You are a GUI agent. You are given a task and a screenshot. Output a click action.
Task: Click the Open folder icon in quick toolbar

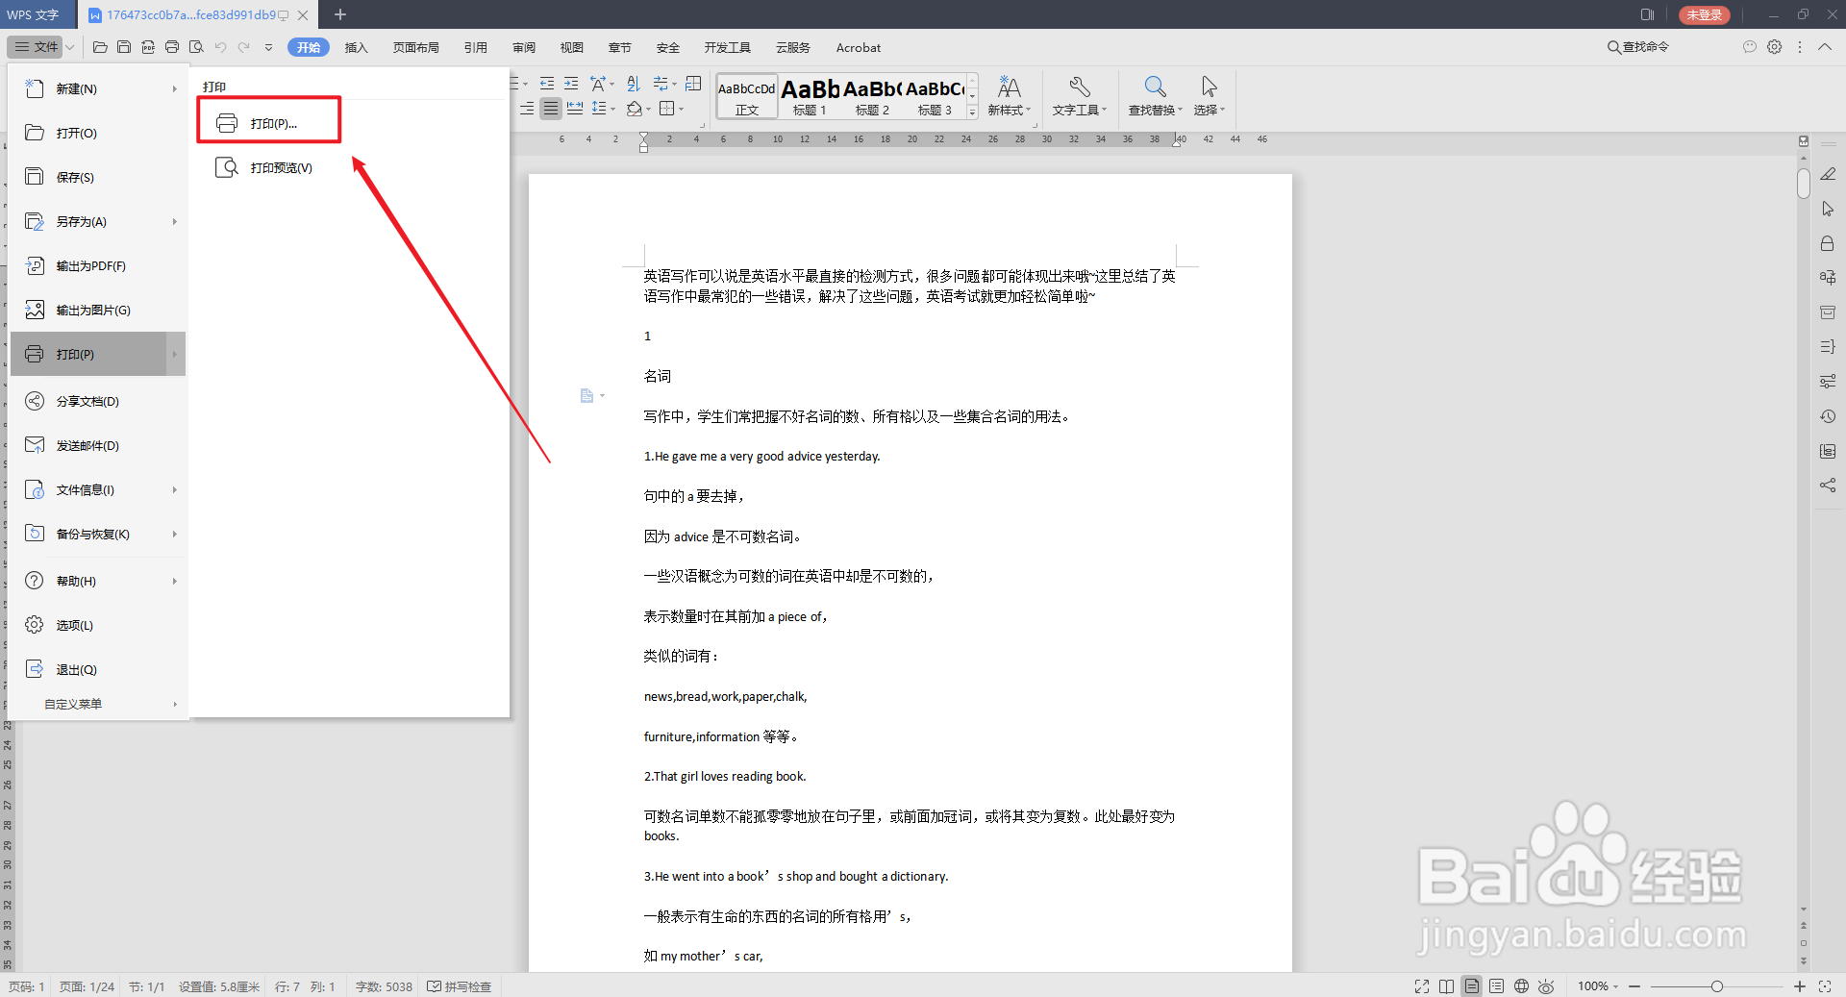coord(100,47)
